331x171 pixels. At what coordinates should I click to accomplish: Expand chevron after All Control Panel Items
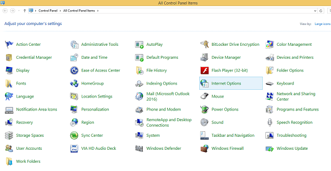[98, 11]
